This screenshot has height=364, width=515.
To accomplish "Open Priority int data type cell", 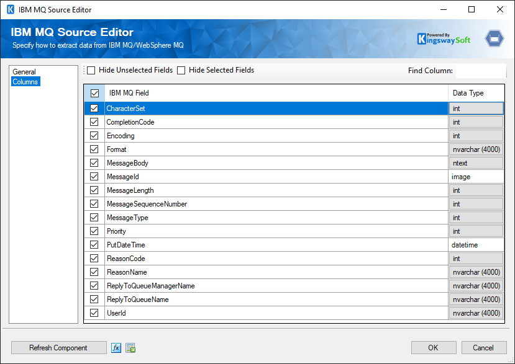I will coord(476,231).
